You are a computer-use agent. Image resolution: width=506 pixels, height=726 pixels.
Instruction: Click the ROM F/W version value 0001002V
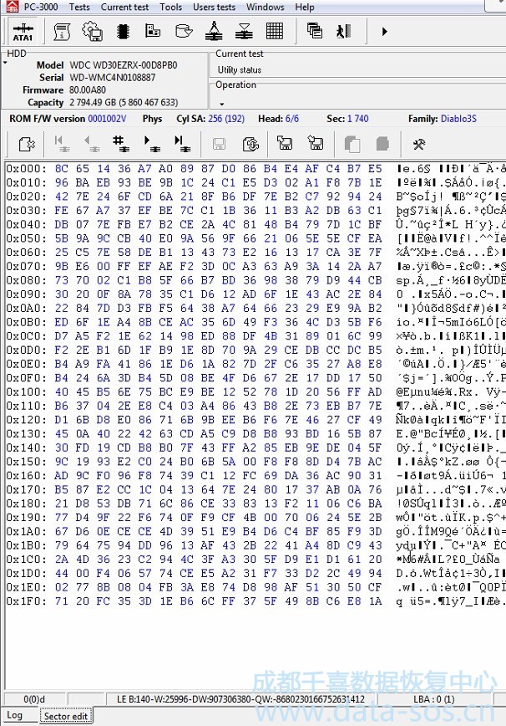[x=107, y=119]
